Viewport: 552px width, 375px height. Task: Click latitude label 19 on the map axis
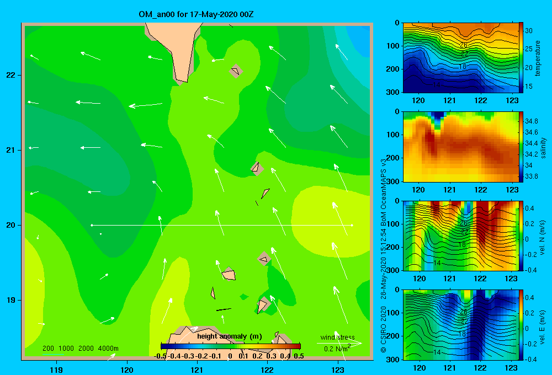(11, 300)
